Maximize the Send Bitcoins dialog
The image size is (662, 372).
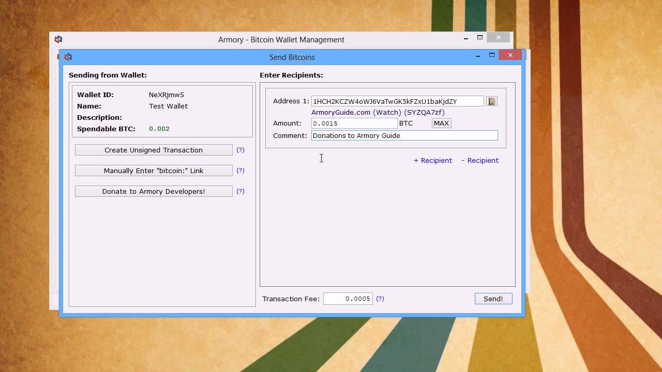[492, 55]
